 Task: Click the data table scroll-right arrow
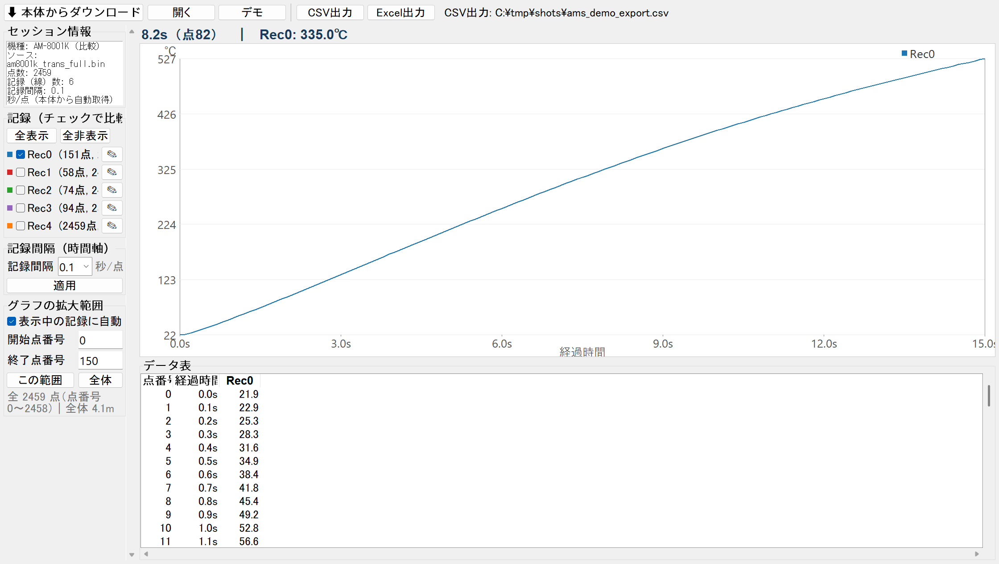pos(977,554)
